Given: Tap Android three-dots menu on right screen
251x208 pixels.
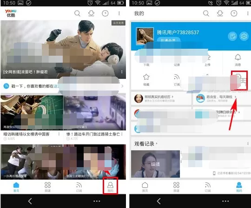Looking at the screenshot, I should pyautogui.click(x=225, y=201).
